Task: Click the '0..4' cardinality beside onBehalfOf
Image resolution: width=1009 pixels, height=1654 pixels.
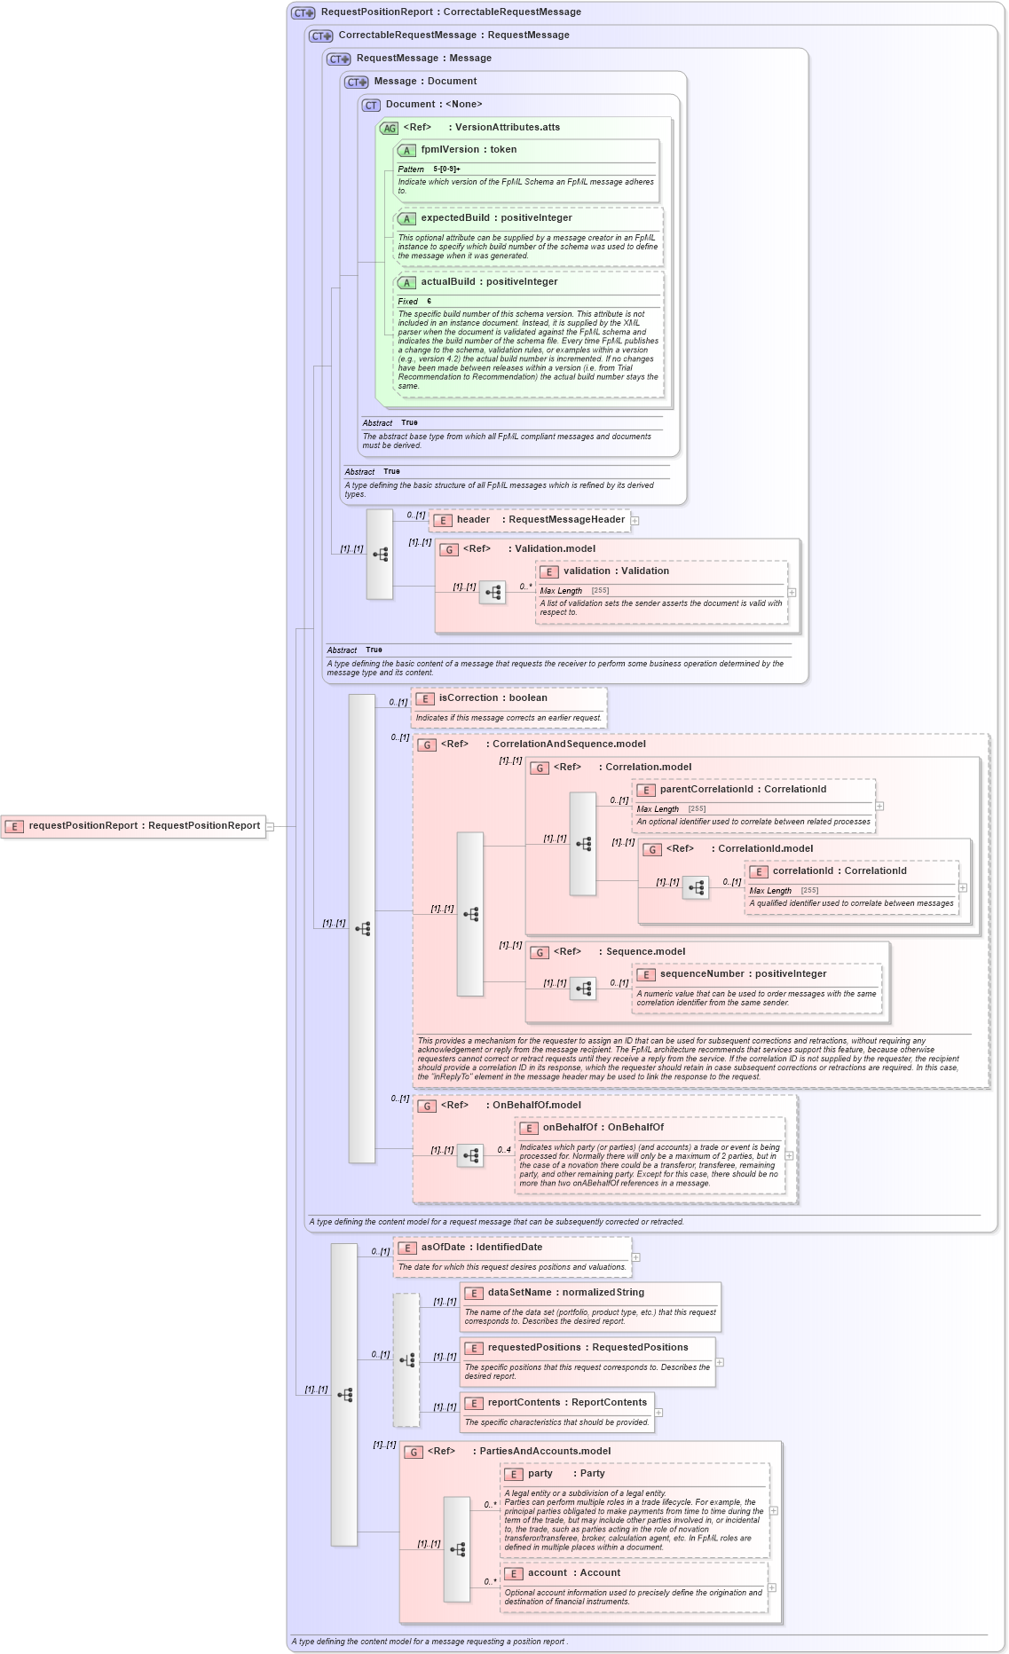Action: point(504,1150)
